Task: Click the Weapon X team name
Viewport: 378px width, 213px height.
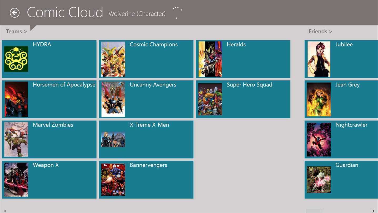Action: pos(46,165)
